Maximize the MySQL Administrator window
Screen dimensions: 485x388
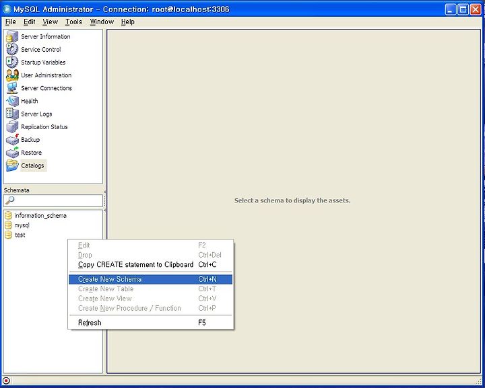[463, 9]
